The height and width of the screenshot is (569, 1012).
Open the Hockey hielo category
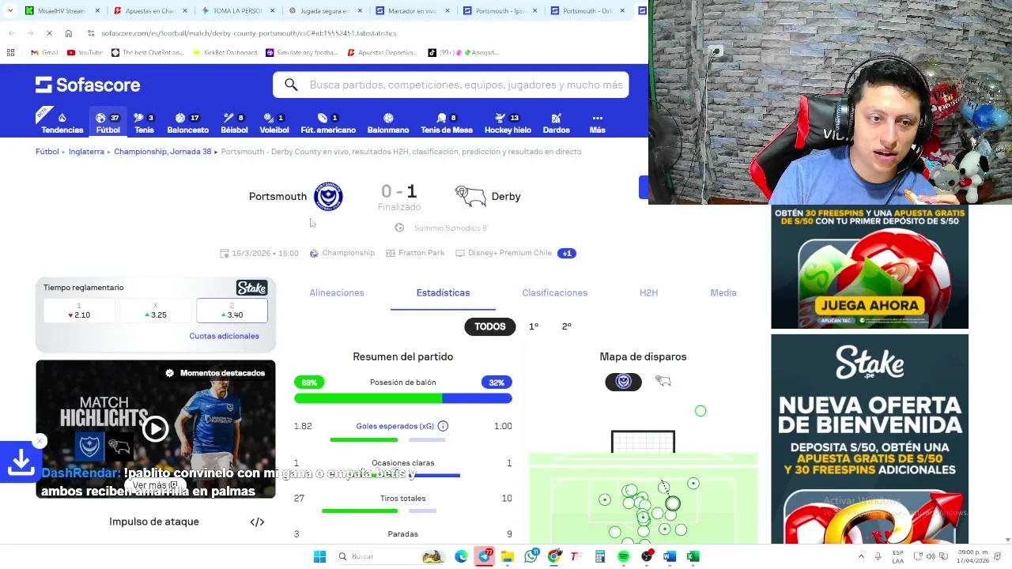pyautogui.click(x=508, y=123)
